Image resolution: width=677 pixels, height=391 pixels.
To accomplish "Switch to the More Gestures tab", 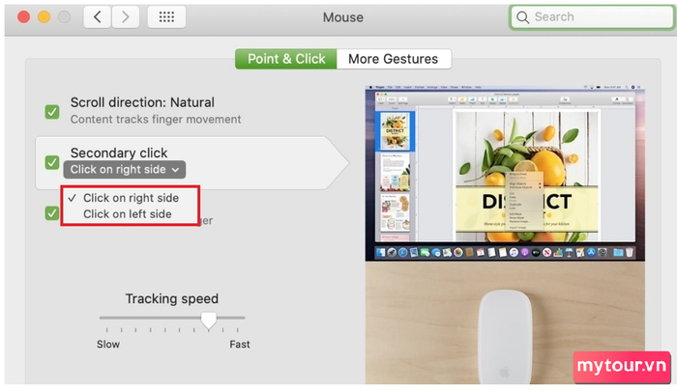I will 394,59.
